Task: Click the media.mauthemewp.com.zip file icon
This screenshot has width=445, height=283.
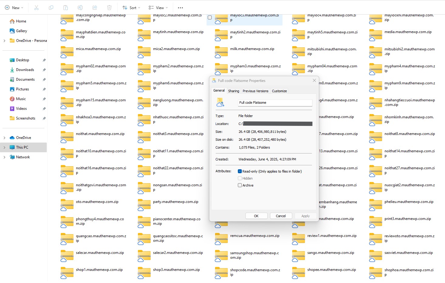Action: [x=375, y=35]
